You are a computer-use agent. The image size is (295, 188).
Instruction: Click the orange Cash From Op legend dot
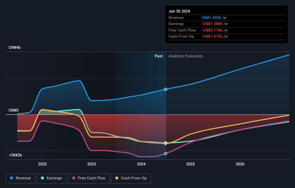(x=117, y=178)
